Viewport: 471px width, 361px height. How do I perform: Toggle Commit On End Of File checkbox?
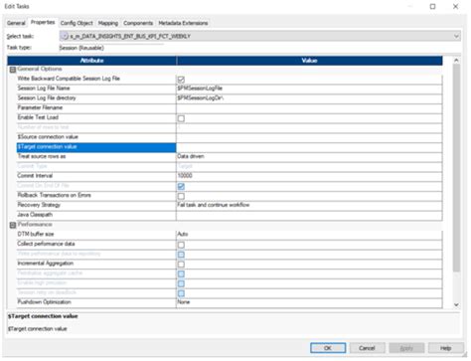point(181,186)
